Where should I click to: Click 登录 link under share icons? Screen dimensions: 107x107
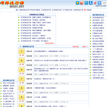98,6
